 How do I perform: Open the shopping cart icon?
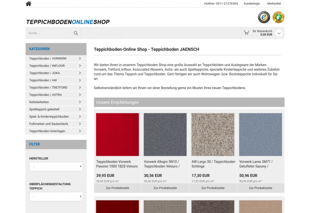246,33
